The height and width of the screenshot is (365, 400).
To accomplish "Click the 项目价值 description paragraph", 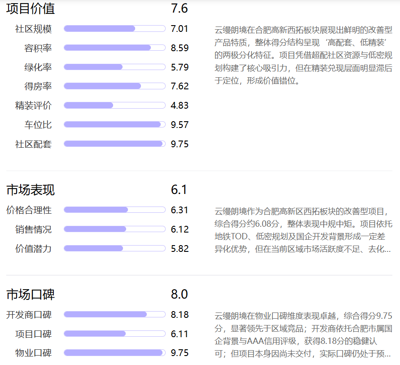I will click(303, 55).
